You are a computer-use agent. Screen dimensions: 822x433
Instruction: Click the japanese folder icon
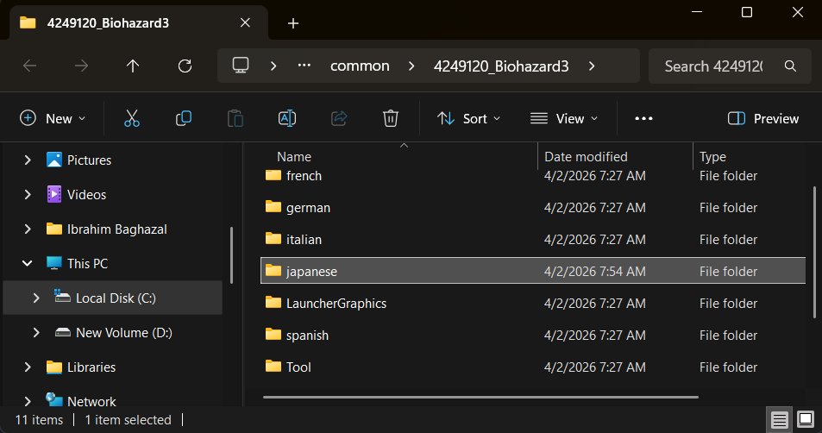point(273,271)
